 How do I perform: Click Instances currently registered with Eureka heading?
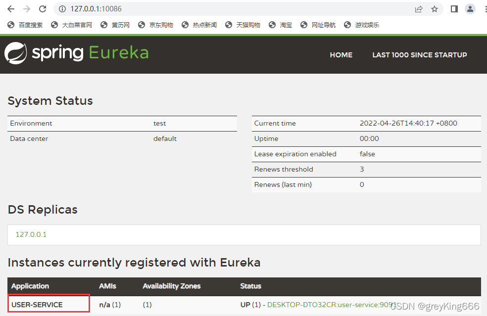pyautogui.click(x=134, y=263)
